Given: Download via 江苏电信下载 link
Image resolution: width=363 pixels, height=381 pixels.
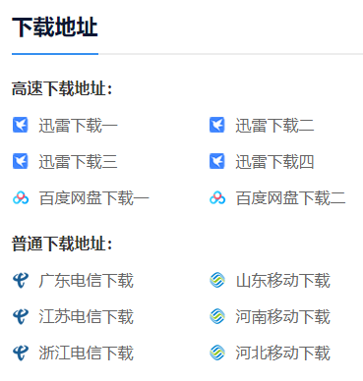Looking at the screenshot, I should 87,316.
